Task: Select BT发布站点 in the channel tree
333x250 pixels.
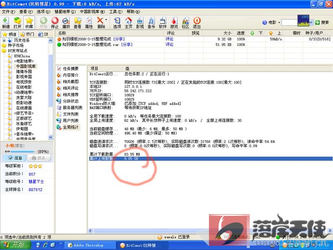Action: [x=17, y=51]
